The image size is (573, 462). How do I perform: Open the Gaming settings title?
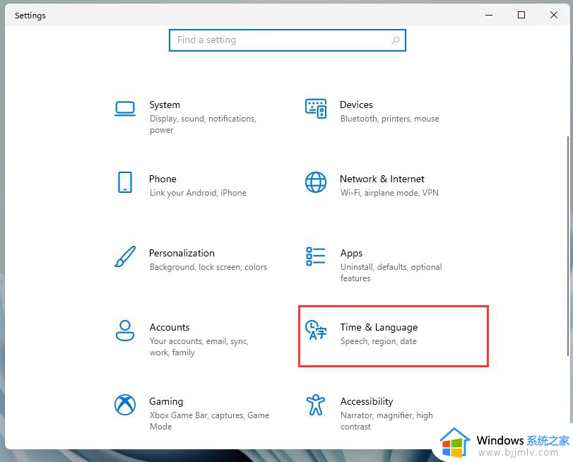[x=166, y=402]
